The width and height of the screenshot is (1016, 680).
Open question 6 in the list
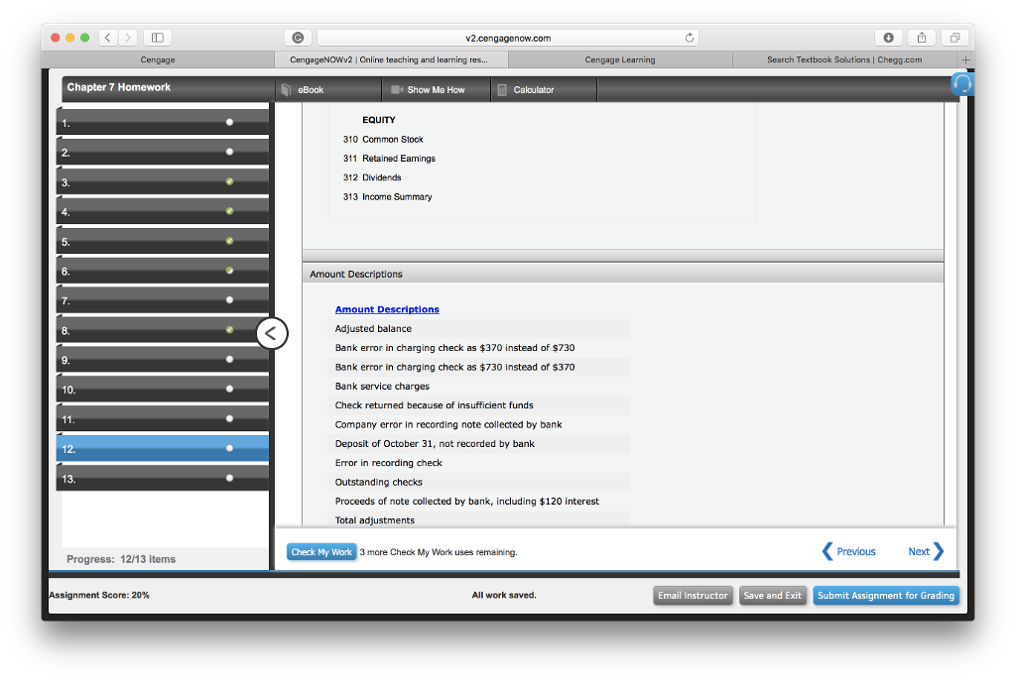(x=163, y=271)
